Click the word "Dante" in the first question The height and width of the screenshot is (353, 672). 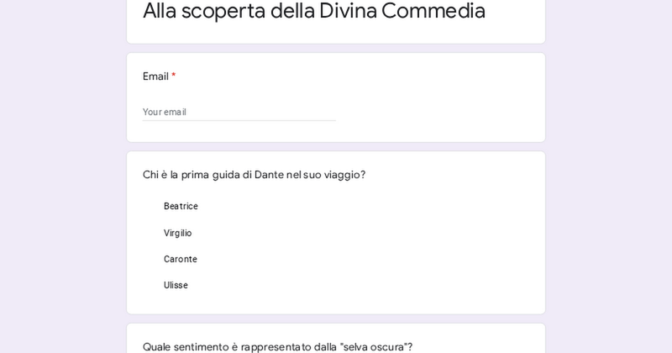269,175
